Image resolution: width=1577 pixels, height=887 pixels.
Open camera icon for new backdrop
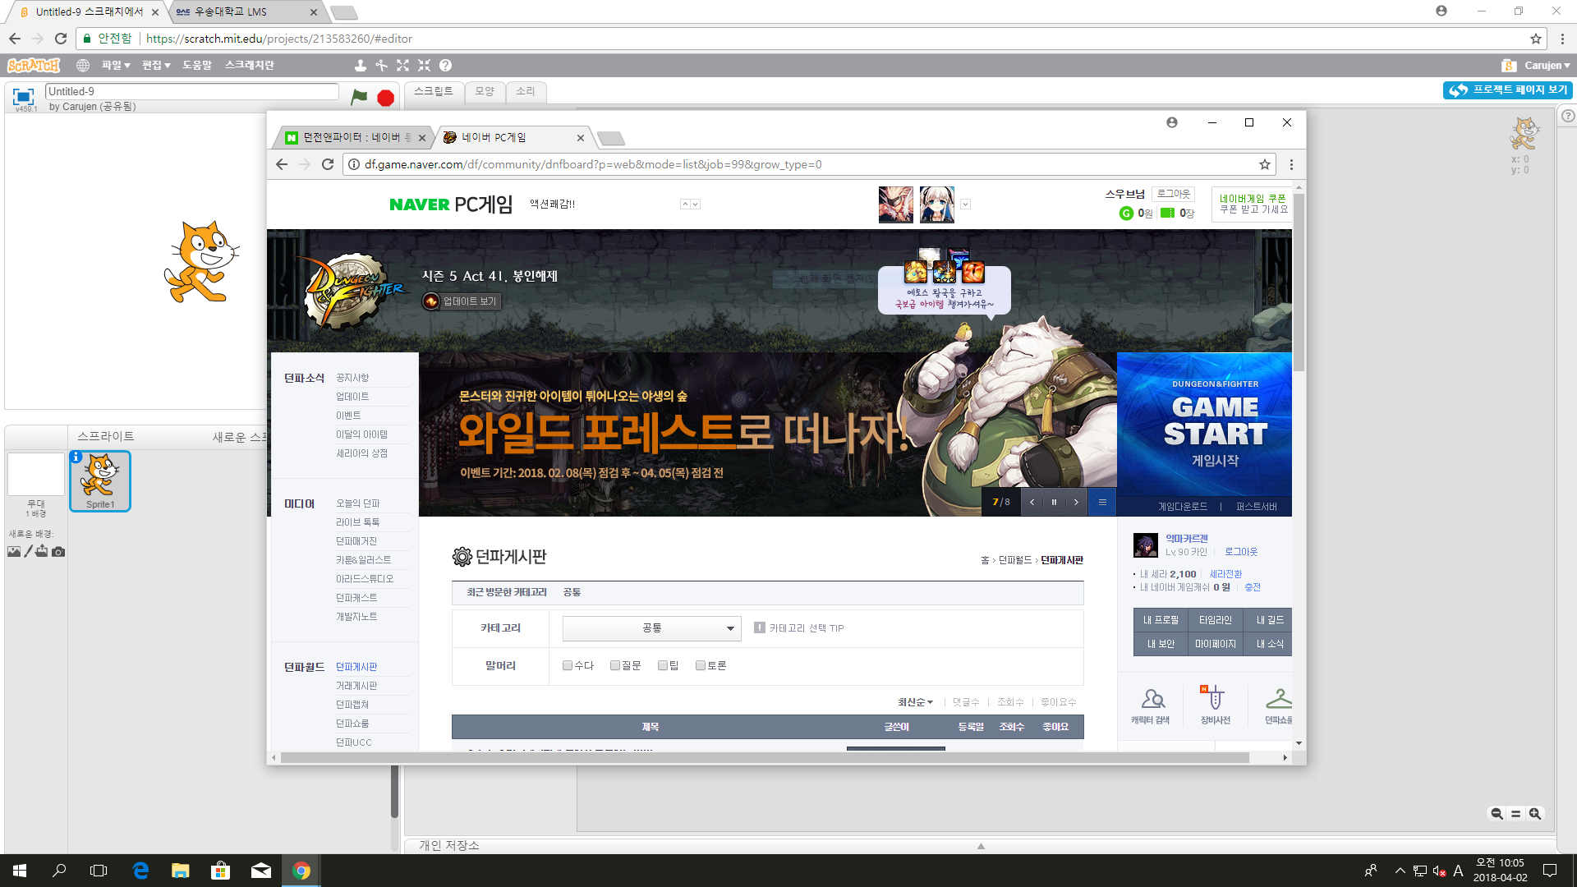pyautogui.click(x=58, y=552)
